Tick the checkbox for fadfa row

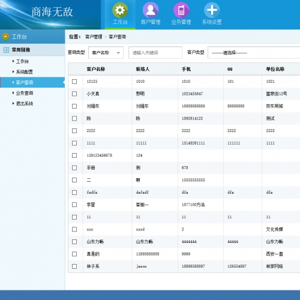(74, 193)
